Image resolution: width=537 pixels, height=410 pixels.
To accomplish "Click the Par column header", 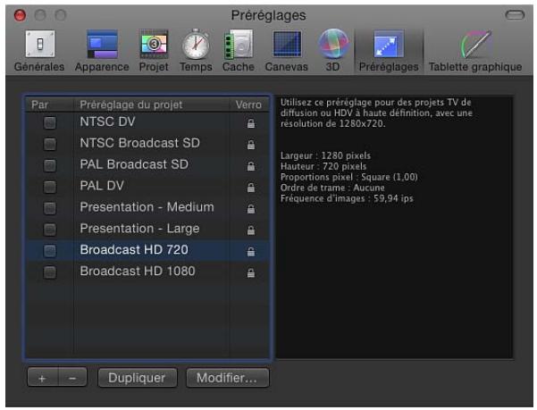I will click(50, 105).
